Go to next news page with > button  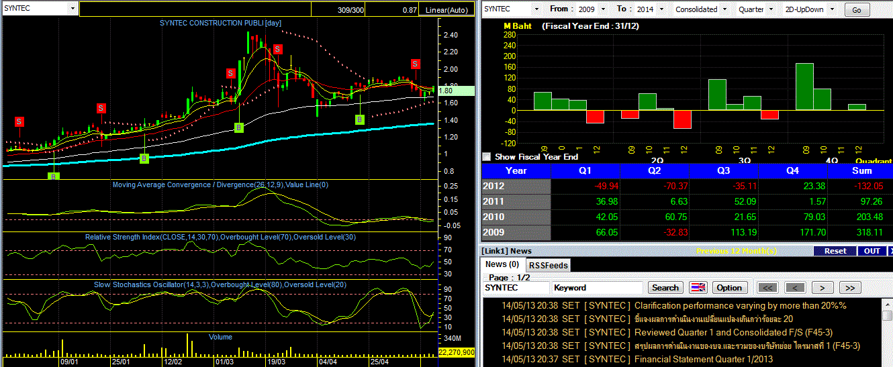click(x=822, y=287)
